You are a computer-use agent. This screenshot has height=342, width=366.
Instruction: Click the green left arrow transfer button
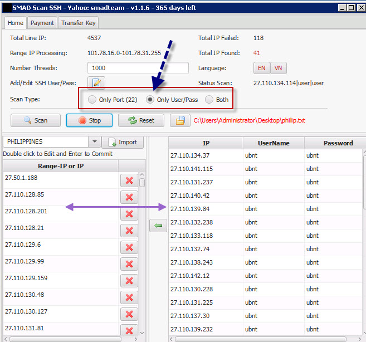[x=158, y=226]
